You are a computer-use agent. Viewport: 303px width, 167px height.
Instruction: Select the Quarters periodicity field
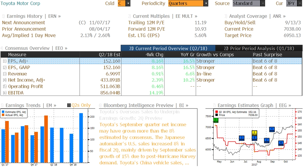186,3
